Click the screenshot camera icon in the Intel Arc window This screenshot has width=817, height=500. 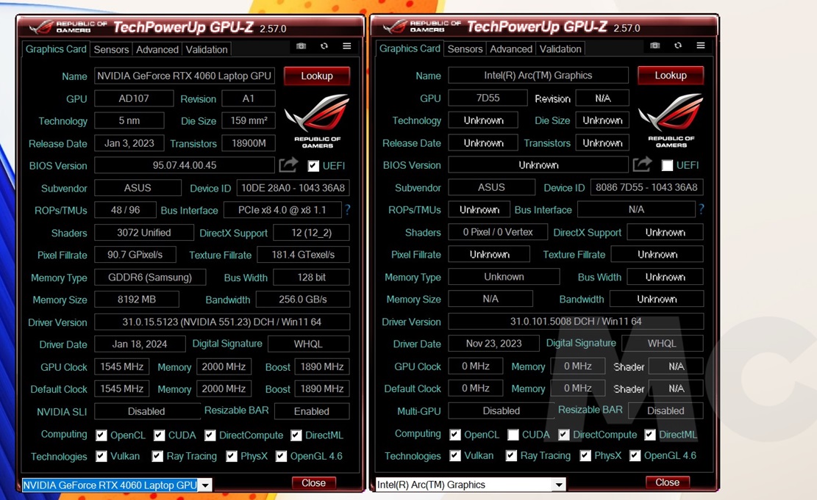[x=654, y=46]
